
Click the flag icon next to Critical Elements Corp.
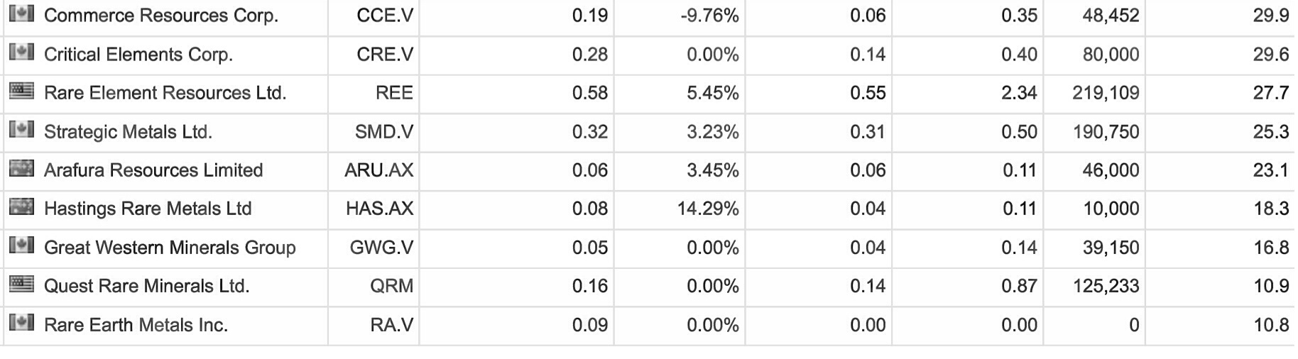21,52
